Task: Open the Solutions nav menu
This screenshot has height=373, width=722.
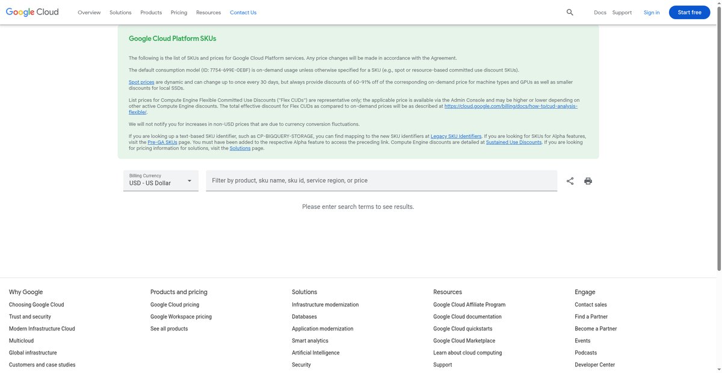Action: [x=120, y=13]
